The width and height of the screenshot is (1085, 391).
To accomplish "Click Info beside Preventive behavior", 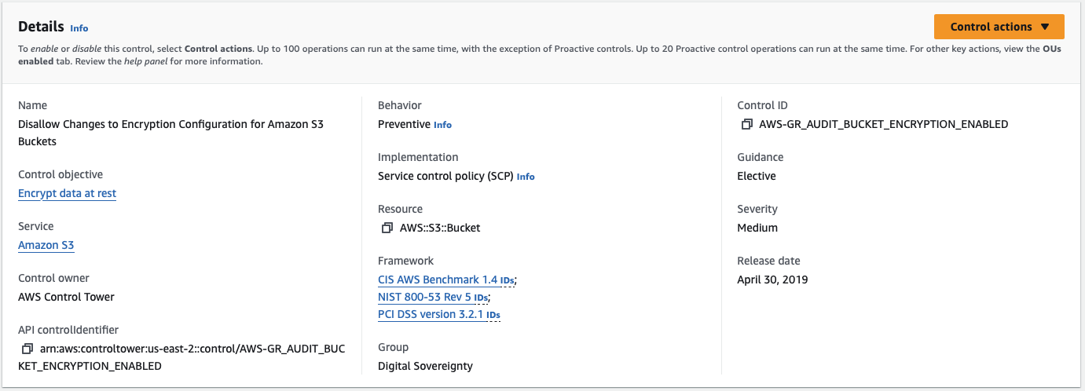I will tap(443, 125).
